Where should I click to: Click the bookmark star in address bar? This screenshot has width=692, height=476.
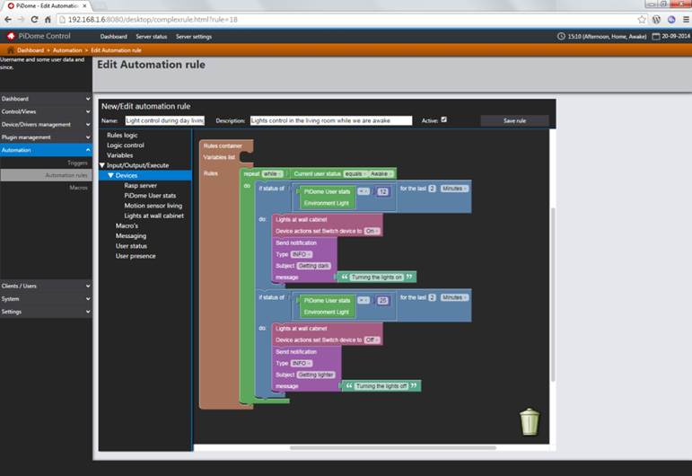coord(641,19)
